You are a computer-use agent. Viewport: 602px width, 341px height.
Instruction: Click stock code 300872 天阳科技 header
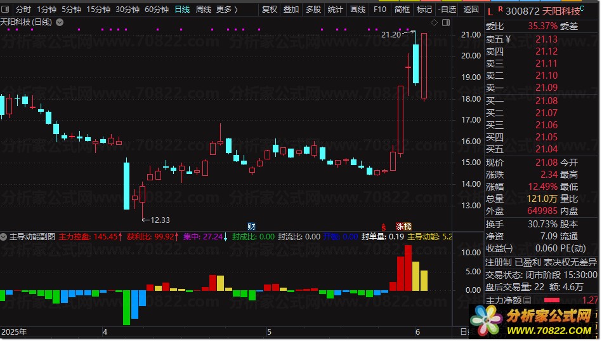543,11
